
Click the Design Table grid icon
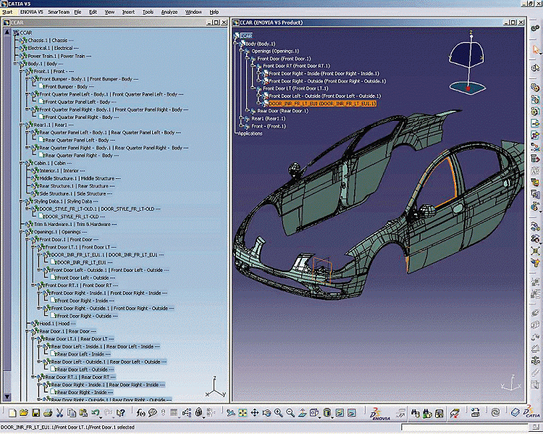(174, 412)
